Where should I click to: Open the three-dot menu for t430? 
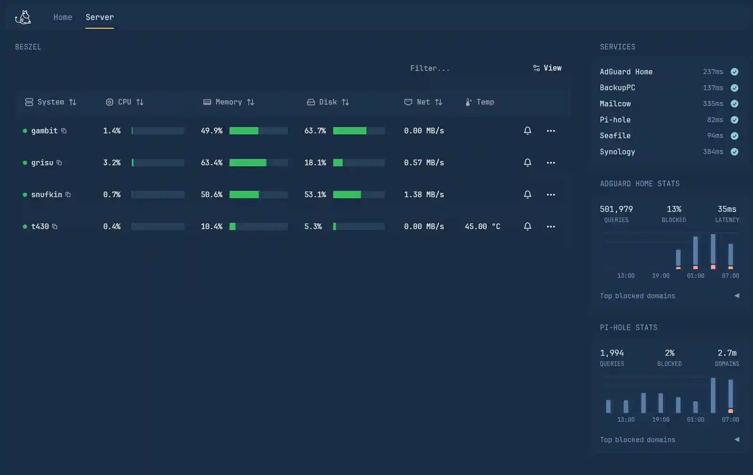pos(551,227)
